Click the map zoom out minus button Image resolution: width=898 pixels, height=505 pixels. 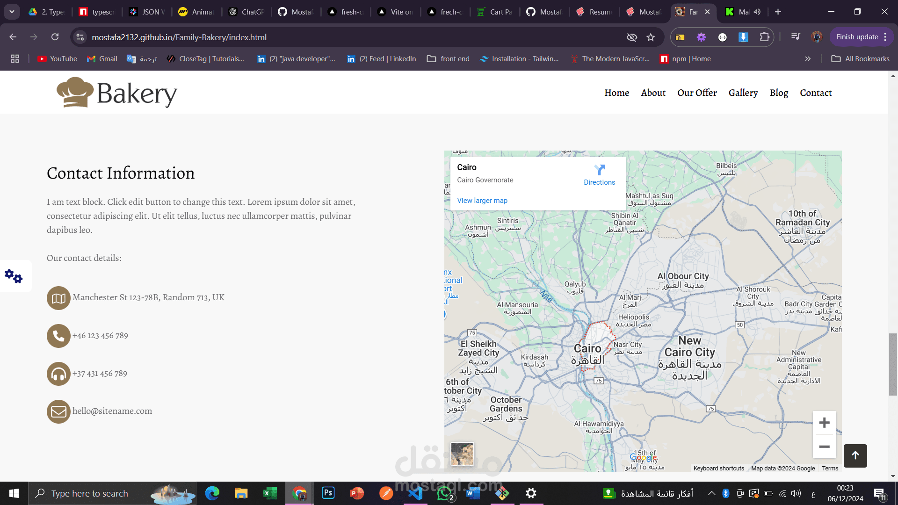824,447
